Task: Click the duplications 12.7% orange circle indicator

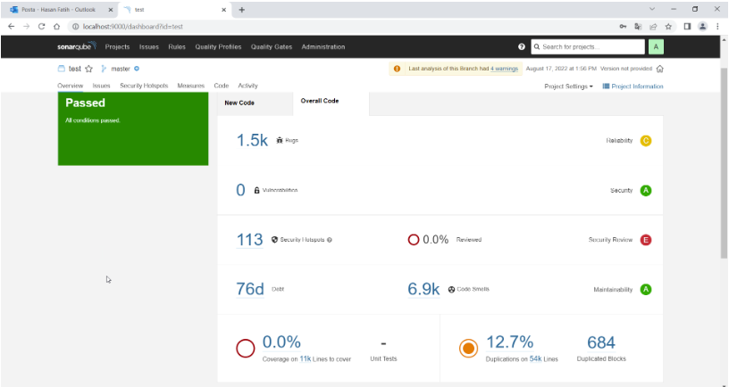Action: [467, 348]
